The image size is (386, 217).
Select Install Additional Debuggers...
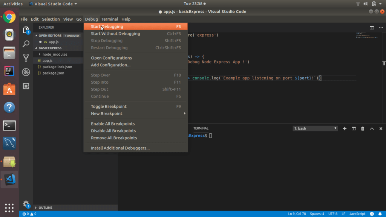pyautogui.click(x=136, y=148)
